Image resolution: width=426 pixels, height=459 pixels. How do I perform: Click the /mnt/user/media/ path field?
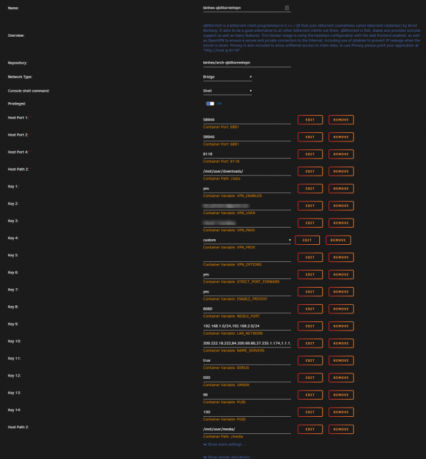pyautogui.click(x=247, y=430)
